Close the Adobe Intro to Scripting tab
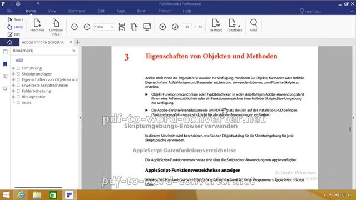The width and height of the screenshot is (356, 200). click(71, 42)
